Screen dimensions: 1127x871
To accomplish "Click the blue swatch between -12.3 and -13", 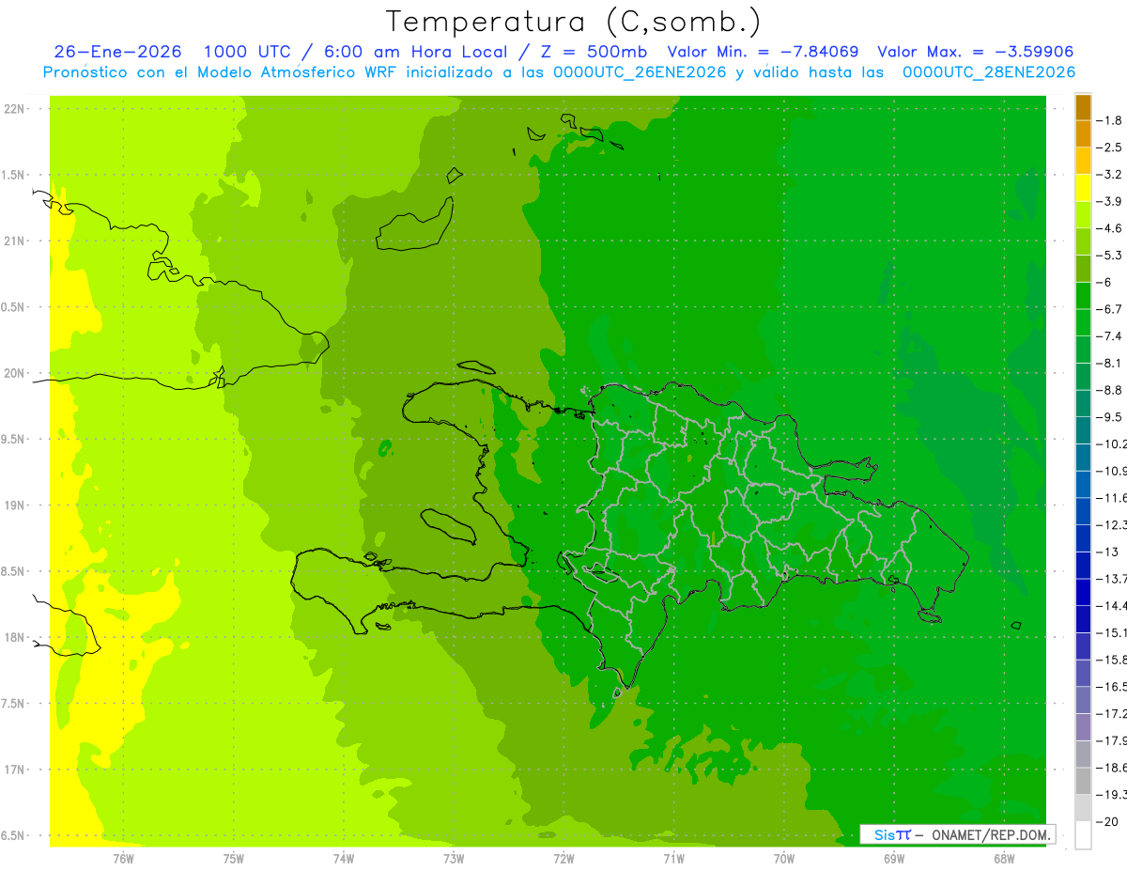I will 1083,538.
